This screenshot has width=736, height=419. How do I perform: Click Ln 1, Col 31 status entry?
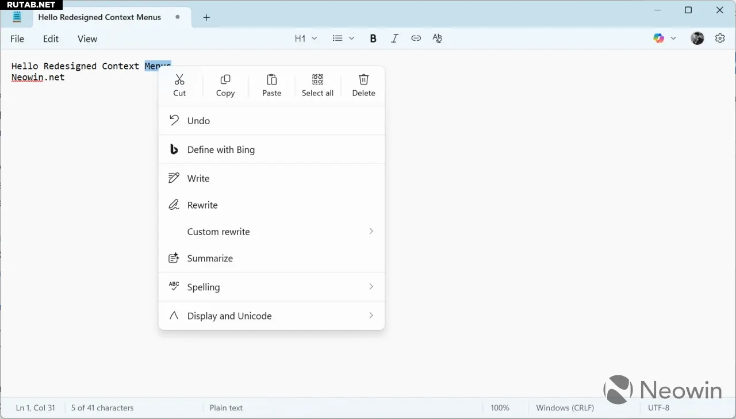click(x=36, y=408)
